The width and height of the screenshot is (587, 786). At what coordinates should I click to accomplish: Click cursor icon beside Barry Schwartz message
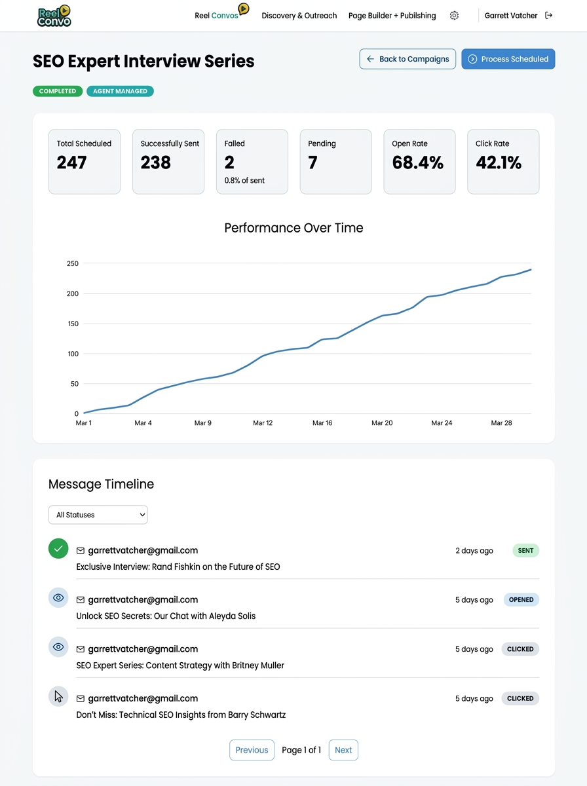58,696
